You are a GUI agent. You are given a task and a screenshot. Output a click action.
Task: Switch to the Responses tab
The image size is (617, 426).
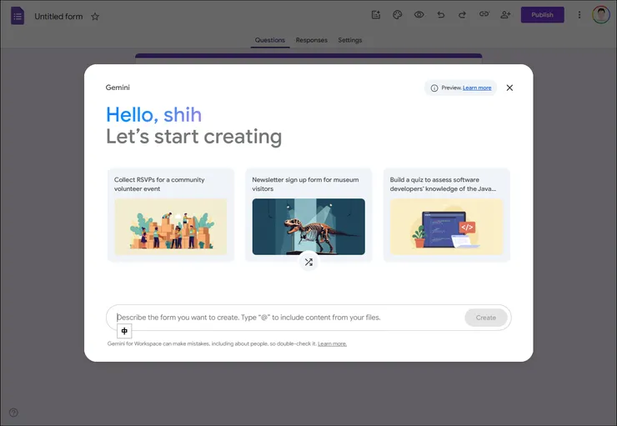311,40
